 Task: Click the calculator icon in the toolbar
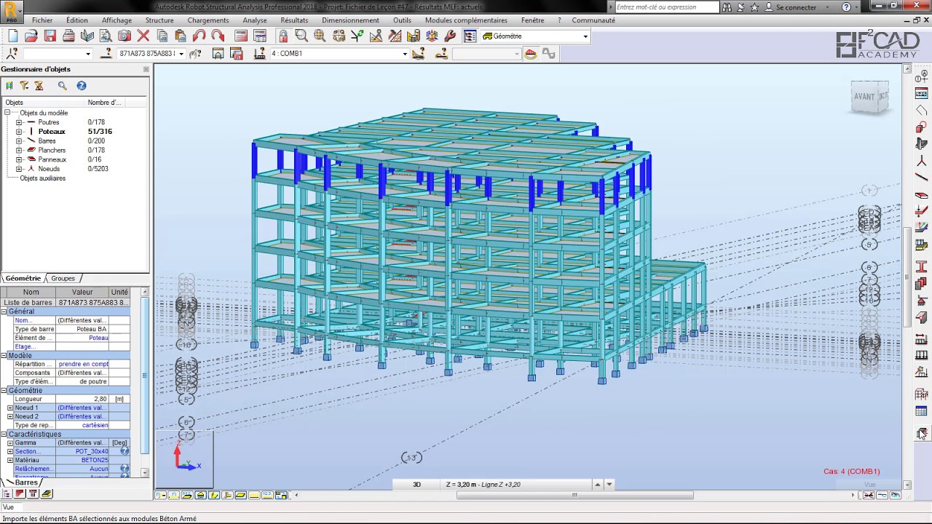coord(242,36)
